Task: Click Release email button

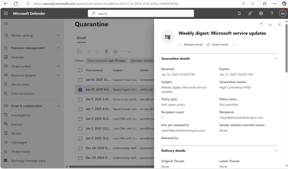Action: click(x=191, y=45)
